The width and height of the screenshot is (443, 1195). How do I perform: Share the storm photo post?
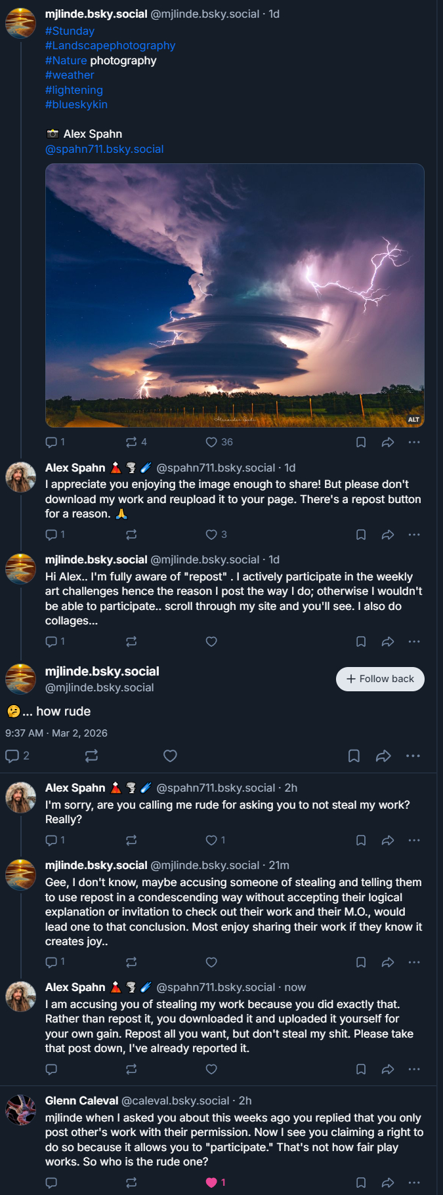(388, 442)
